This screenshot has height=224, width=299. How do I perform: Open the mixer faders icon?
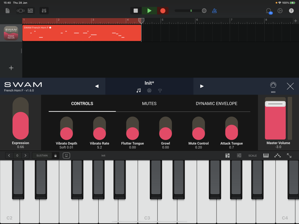(x=44, y=11)
